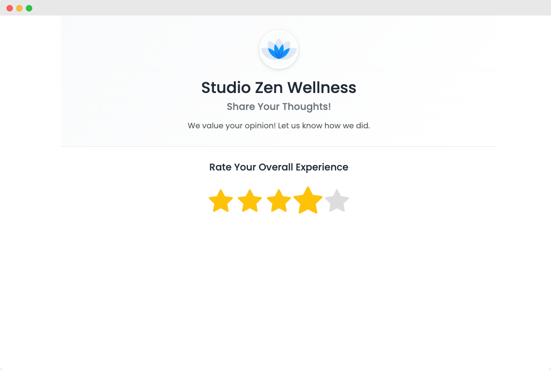Choose the gray fifth star
This screenshot has height=370, width=551.
pos(337,201)
